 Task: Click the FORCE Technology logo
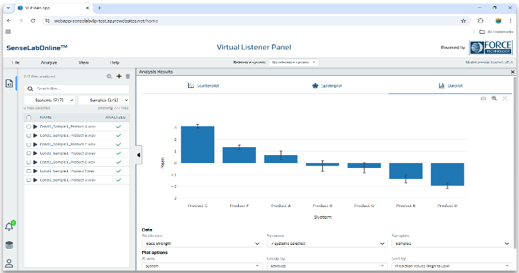tap(490, 48)
